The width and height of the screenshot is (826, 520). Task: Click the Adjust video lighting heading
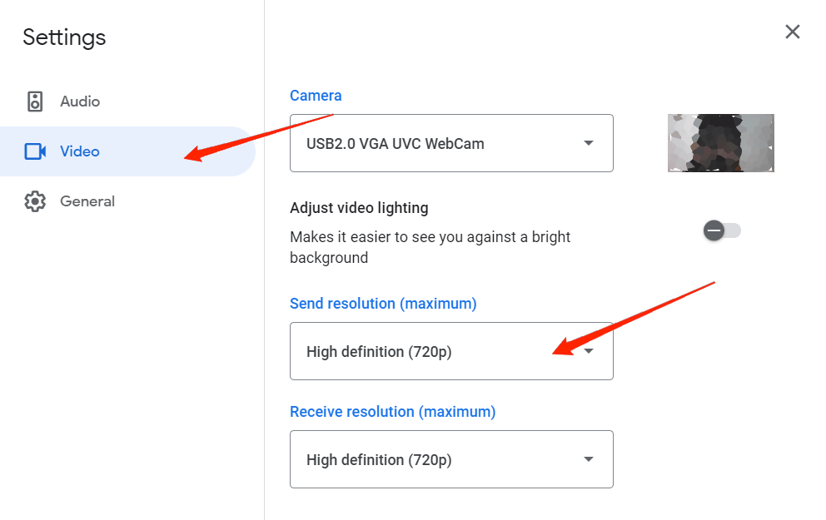coord(359,208)
